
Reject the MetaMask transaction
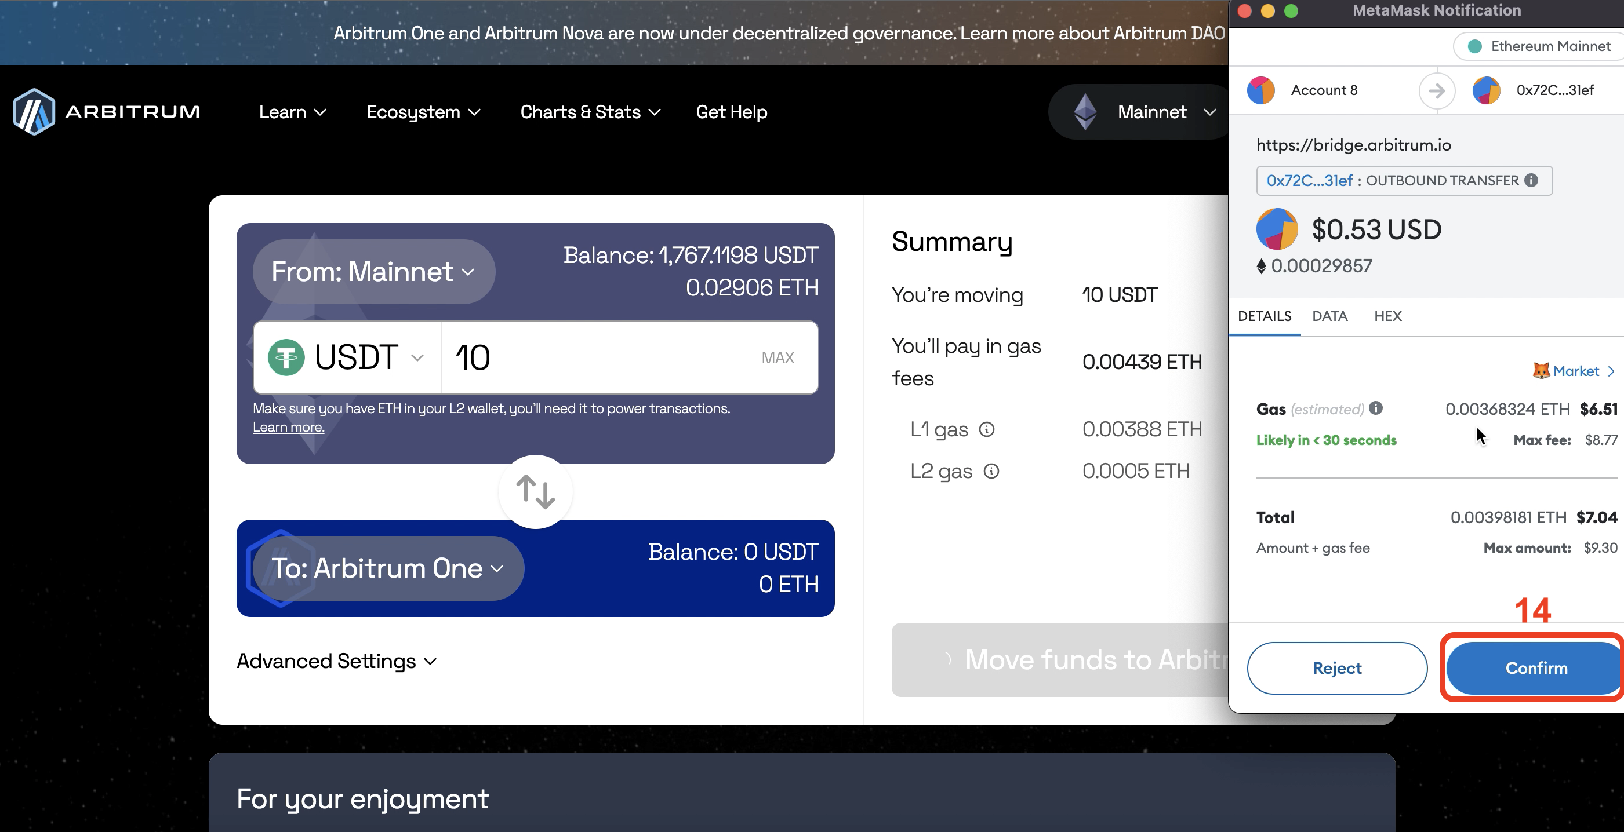[1336, 667]
